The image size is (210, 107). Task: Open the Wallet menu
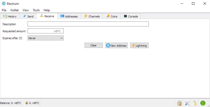[x=15, y=10]
